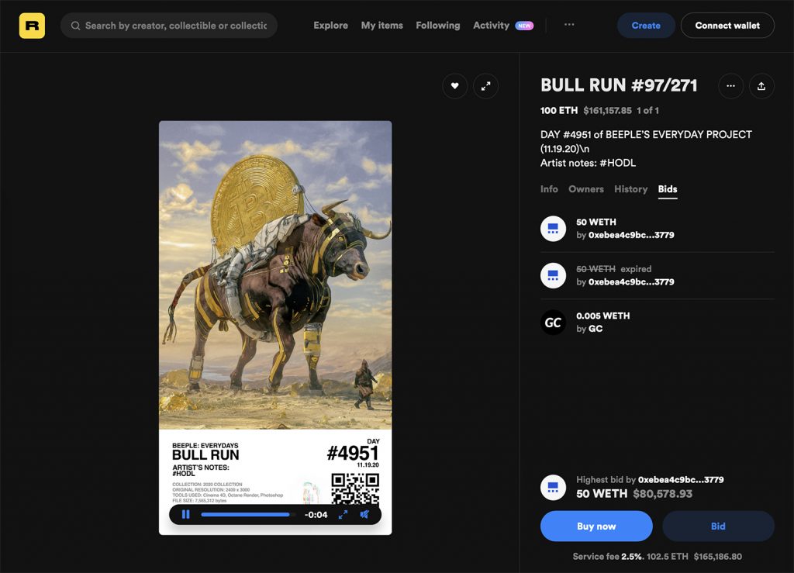Switch to the Info tab
This screenshot has height=573, width=794.
[x=549, y=189]
